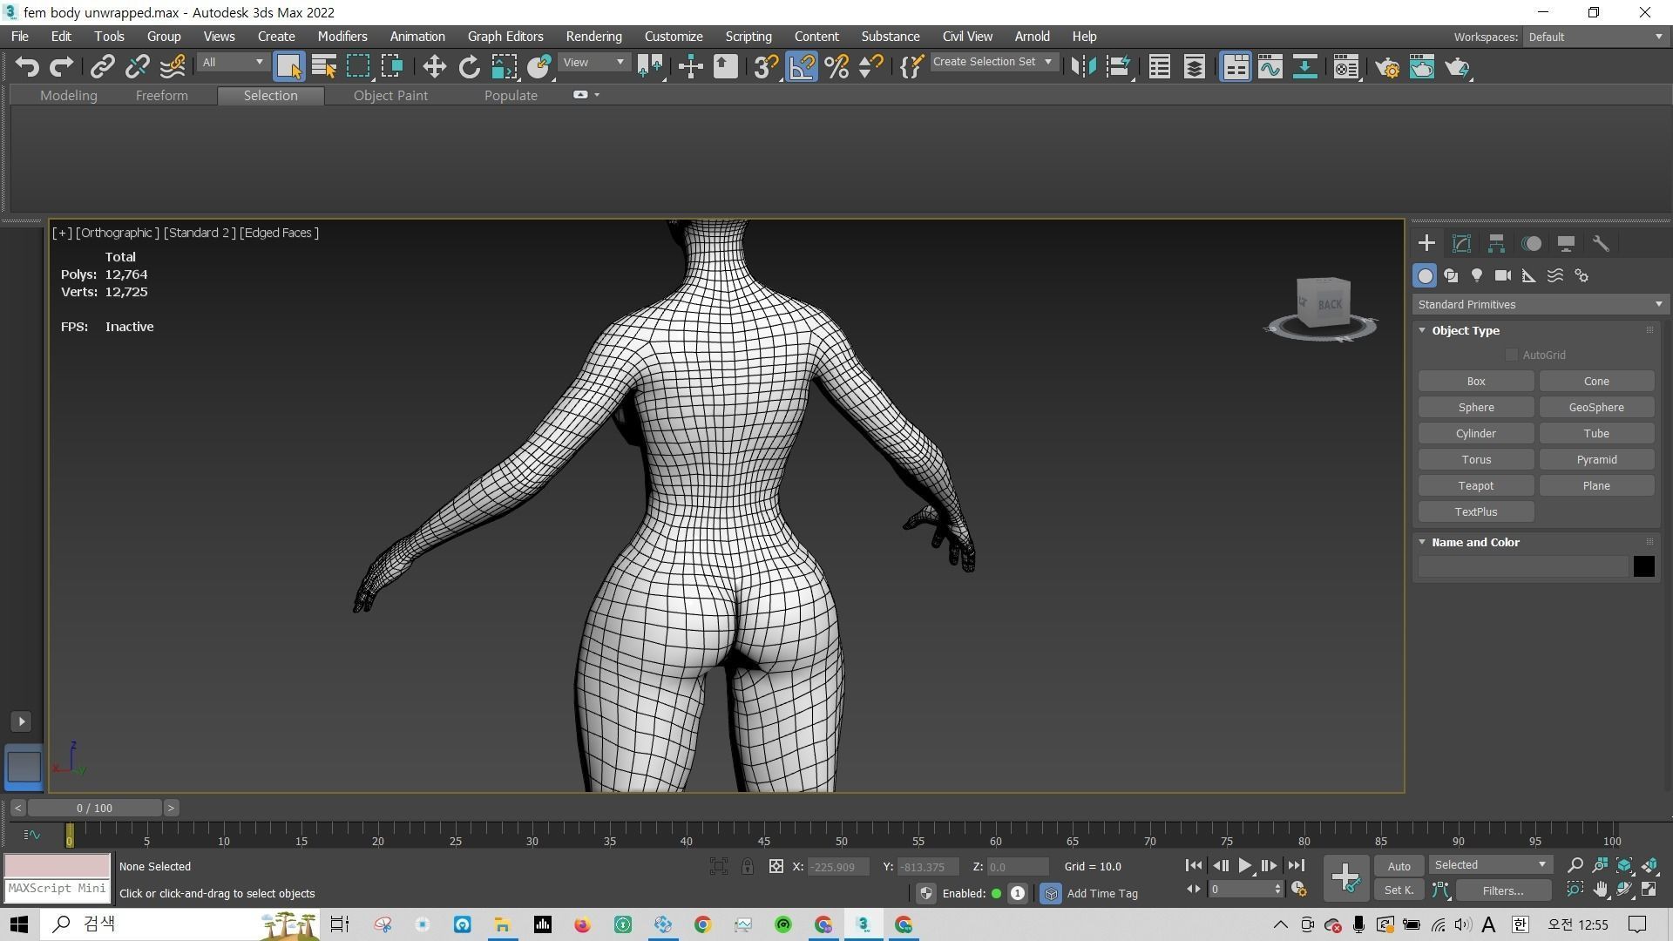1673x941 pixels.
Task: Click the pink MAXScript listener swatch
Action: [x=58, y=866]
